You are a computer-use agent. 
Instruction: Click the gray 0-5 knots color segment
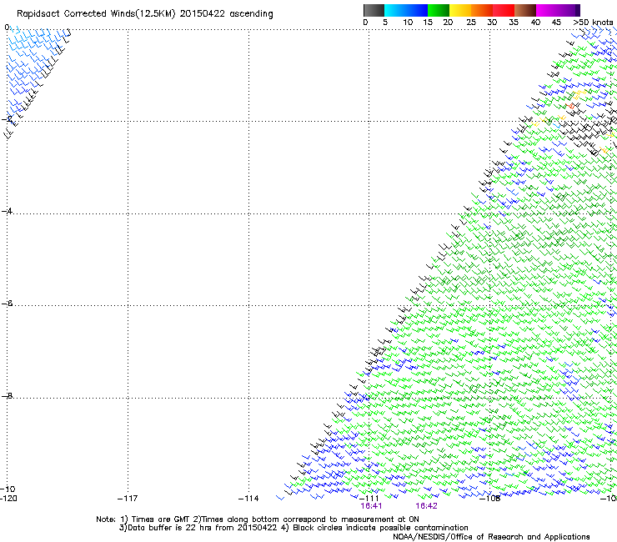(x=374, y=10)
